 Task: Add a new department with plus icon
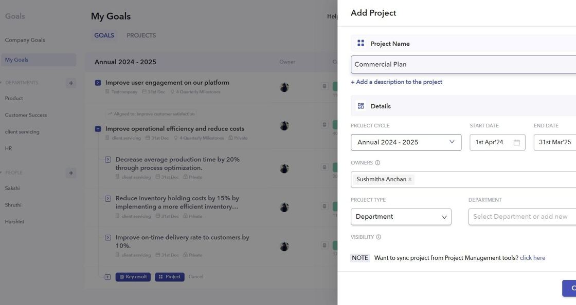(x=71, y=83)
